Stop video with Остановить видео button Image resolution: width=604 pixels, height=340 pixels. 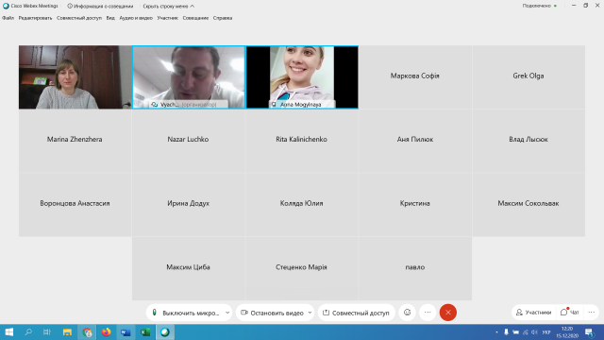coord(273,313)
